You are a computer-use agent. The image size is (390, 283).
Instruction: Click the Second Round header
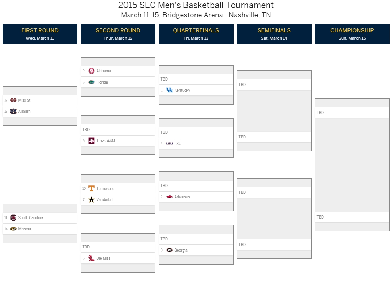pos(118,34)
